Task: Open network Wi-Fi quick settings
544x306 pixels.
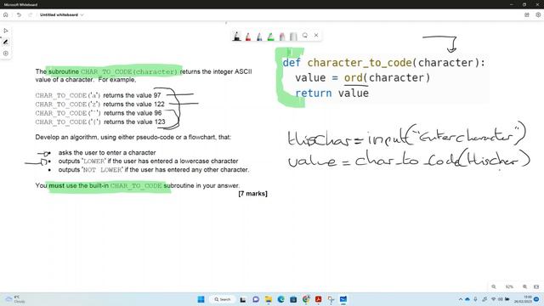Action: pos(493,299)
